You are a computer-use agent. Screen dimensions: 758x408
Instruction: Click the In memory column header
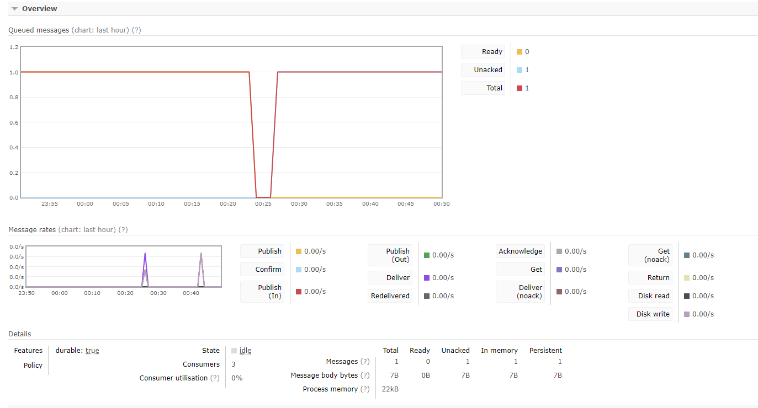499,351
